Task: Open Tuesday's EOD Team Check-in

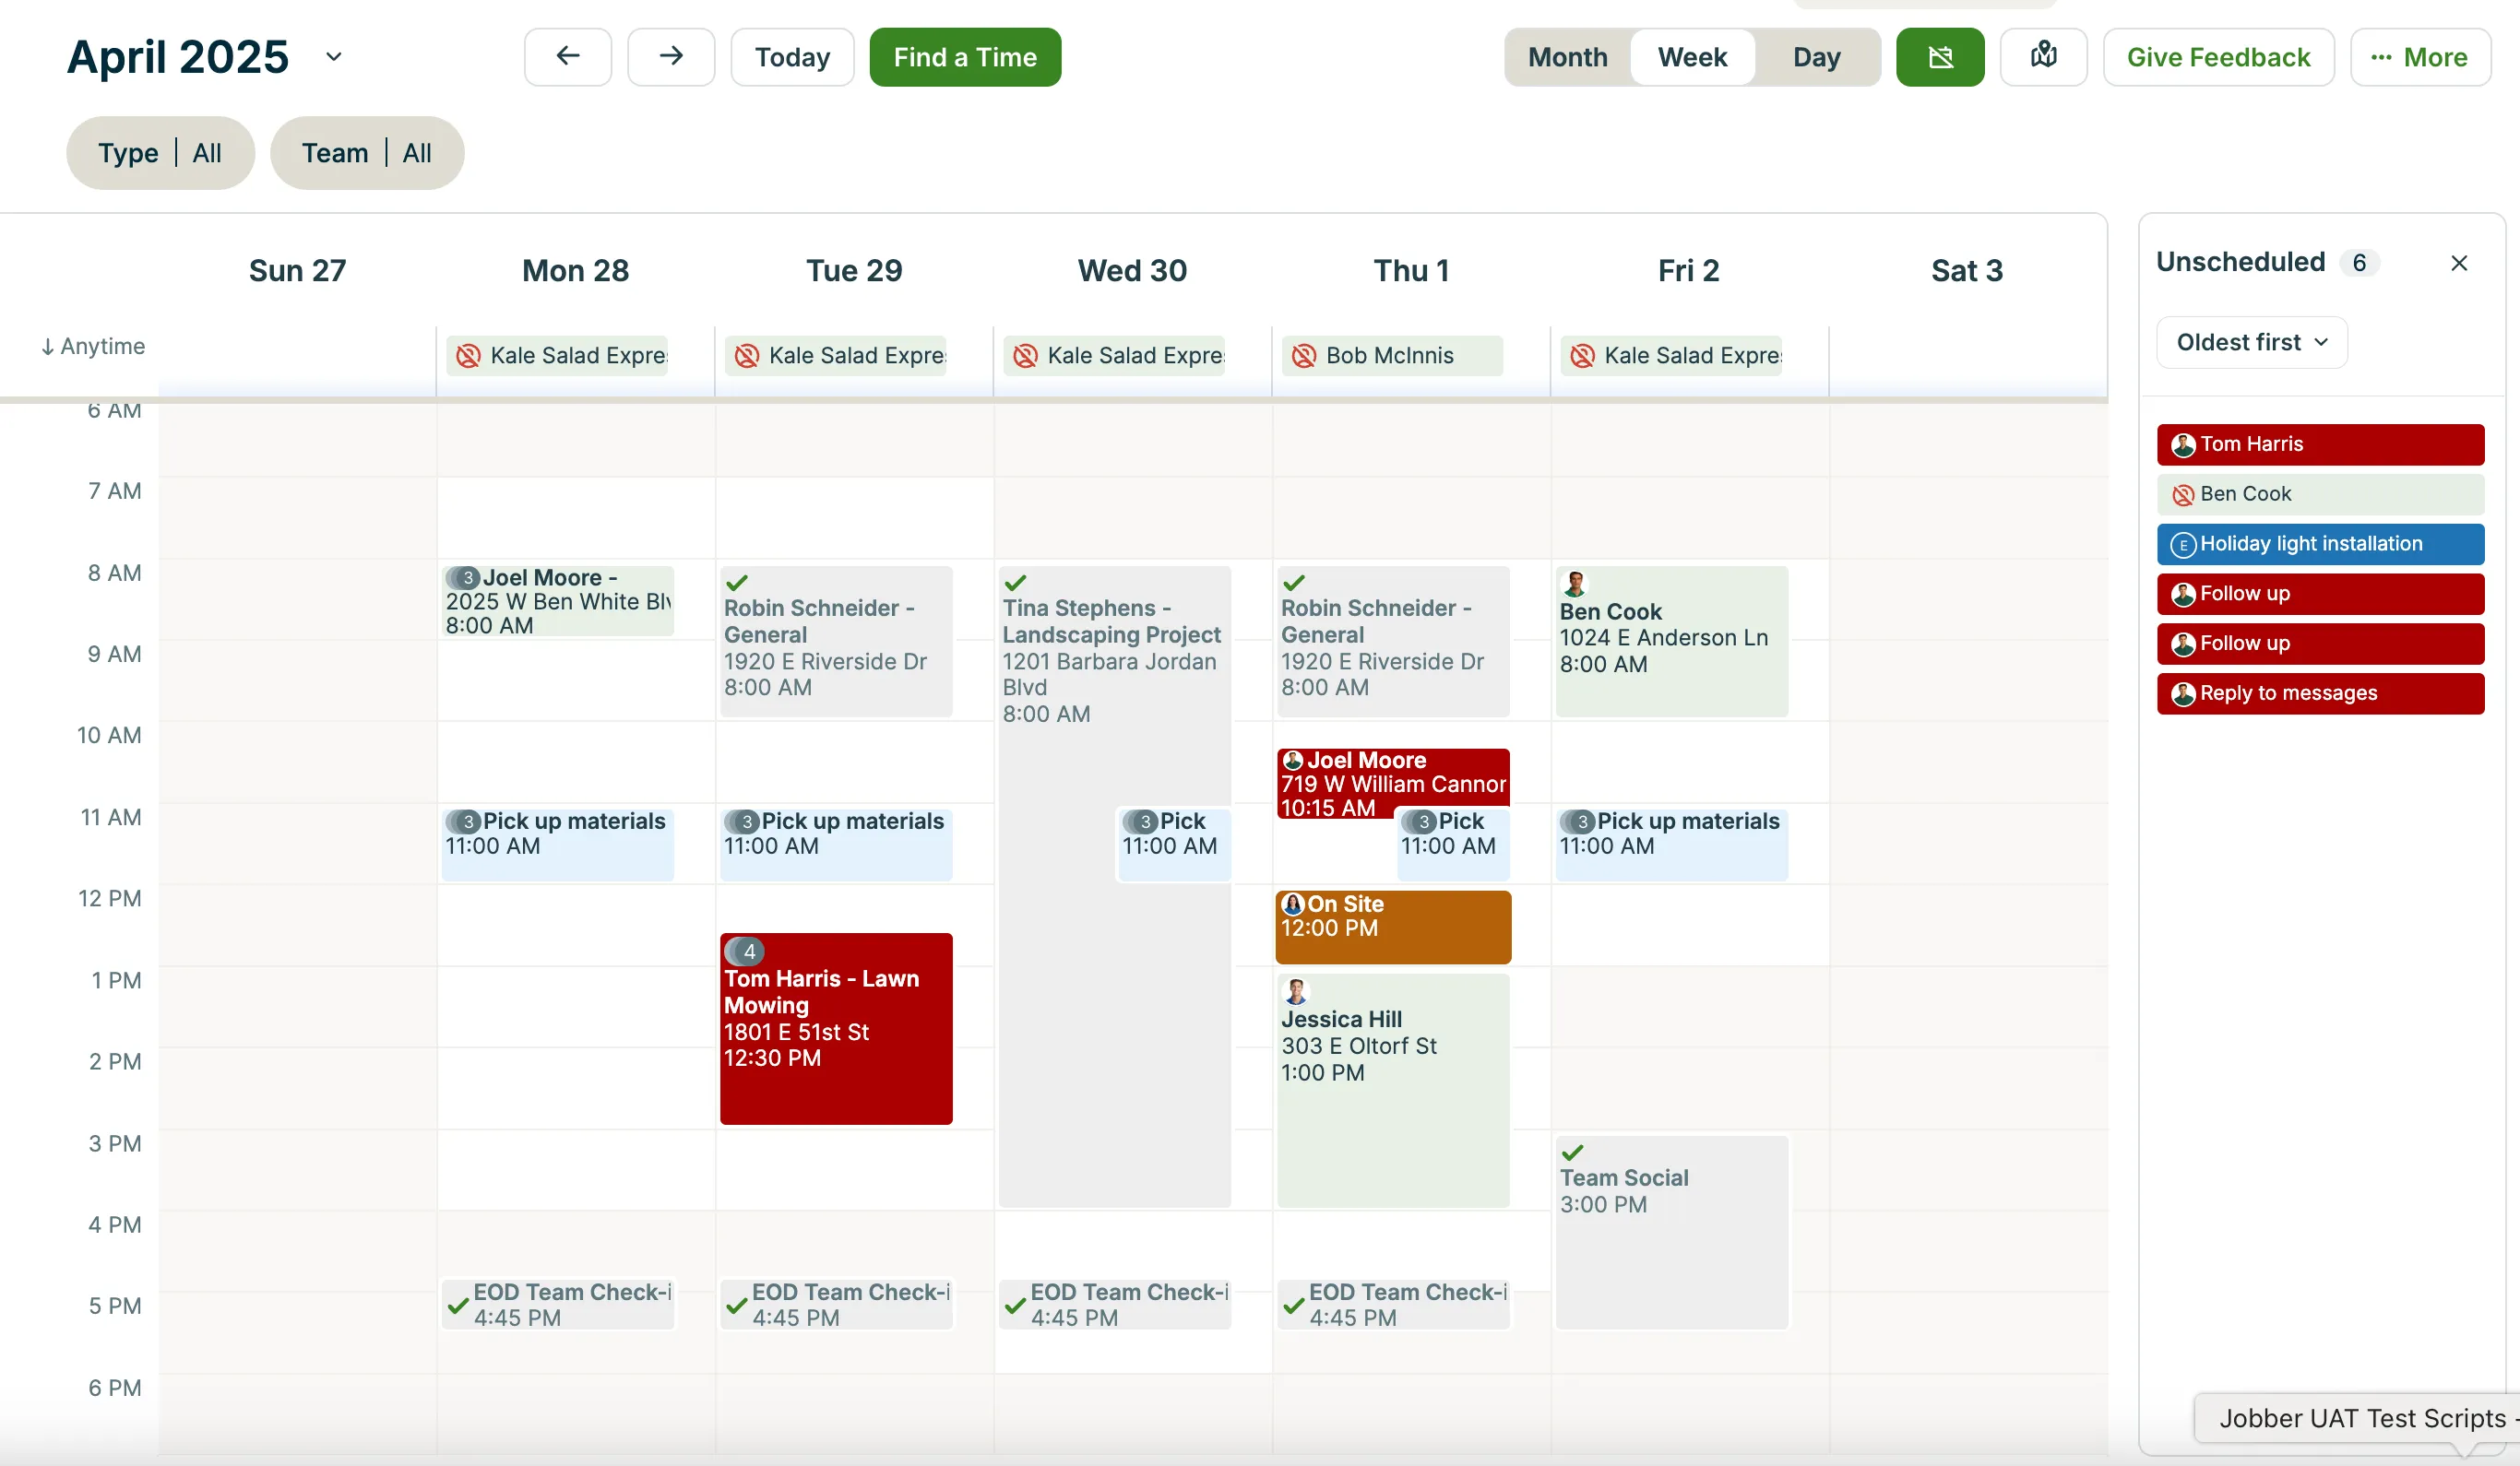Action: [x=836, y=1306]
